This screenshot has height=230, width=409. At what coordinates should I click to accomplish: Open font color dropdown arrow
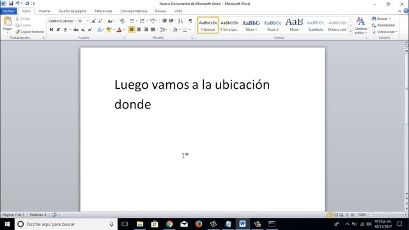[x=123, y=30]
